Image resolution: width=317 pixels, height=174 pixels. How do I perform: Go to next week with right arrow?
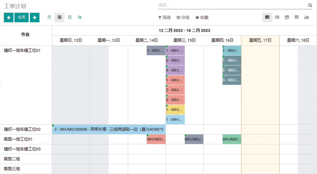[x=35, y=18]
